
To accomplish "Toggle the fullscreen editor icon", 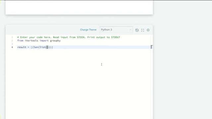I will click(x=142, y=30).
